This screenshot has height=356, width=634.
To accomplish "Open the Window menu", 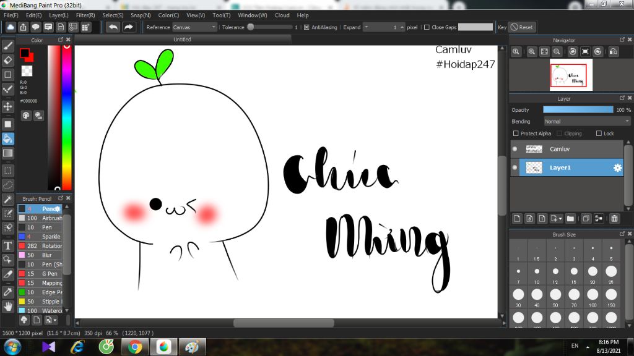I will tap(253, 15).
